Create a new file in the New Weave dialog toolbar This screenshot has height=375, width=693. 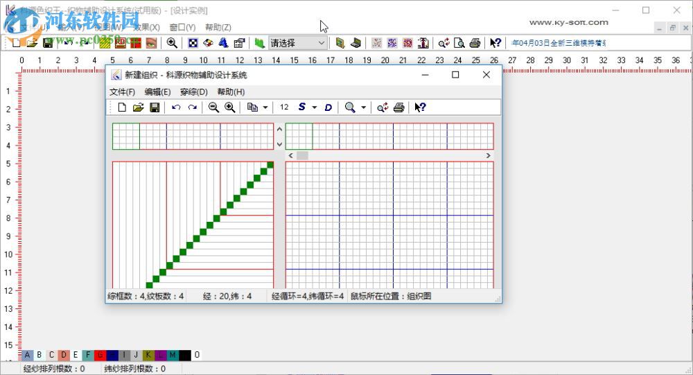tap(122, 107)
